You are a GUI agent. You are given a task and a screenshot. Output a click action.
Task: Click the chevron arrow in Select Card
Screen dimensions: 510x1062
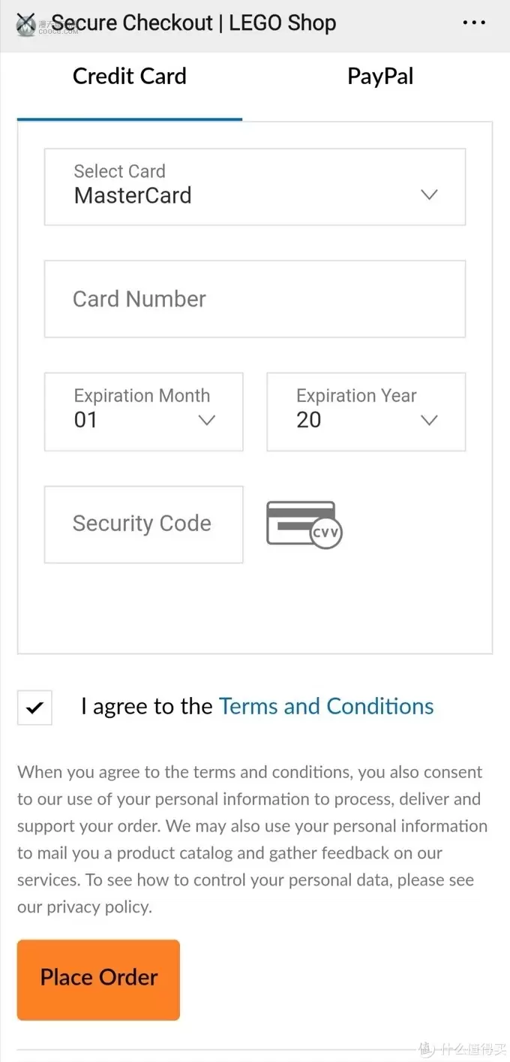429,195
